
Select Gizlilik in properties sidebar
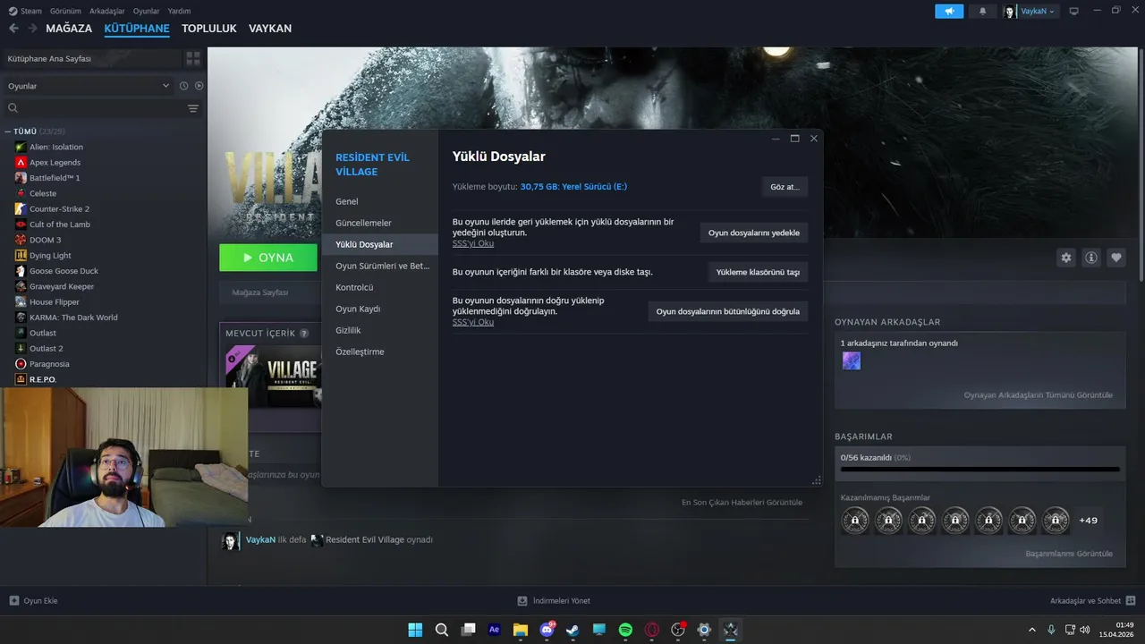click(380, 330)
